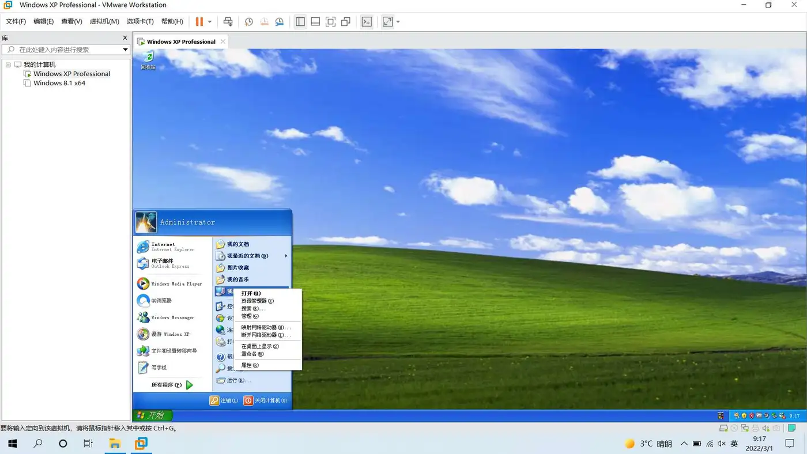Image resolution: width=807 pixels, height=454 pixels.
Task: Click the 关闭计算机(U) button
Action: tap(265, 400)
